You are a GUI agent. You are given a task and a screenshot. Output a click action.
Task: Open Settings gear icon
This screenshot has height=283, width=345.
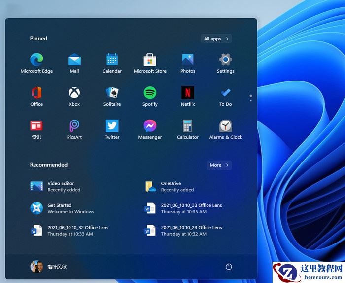(x=226, y=63)
